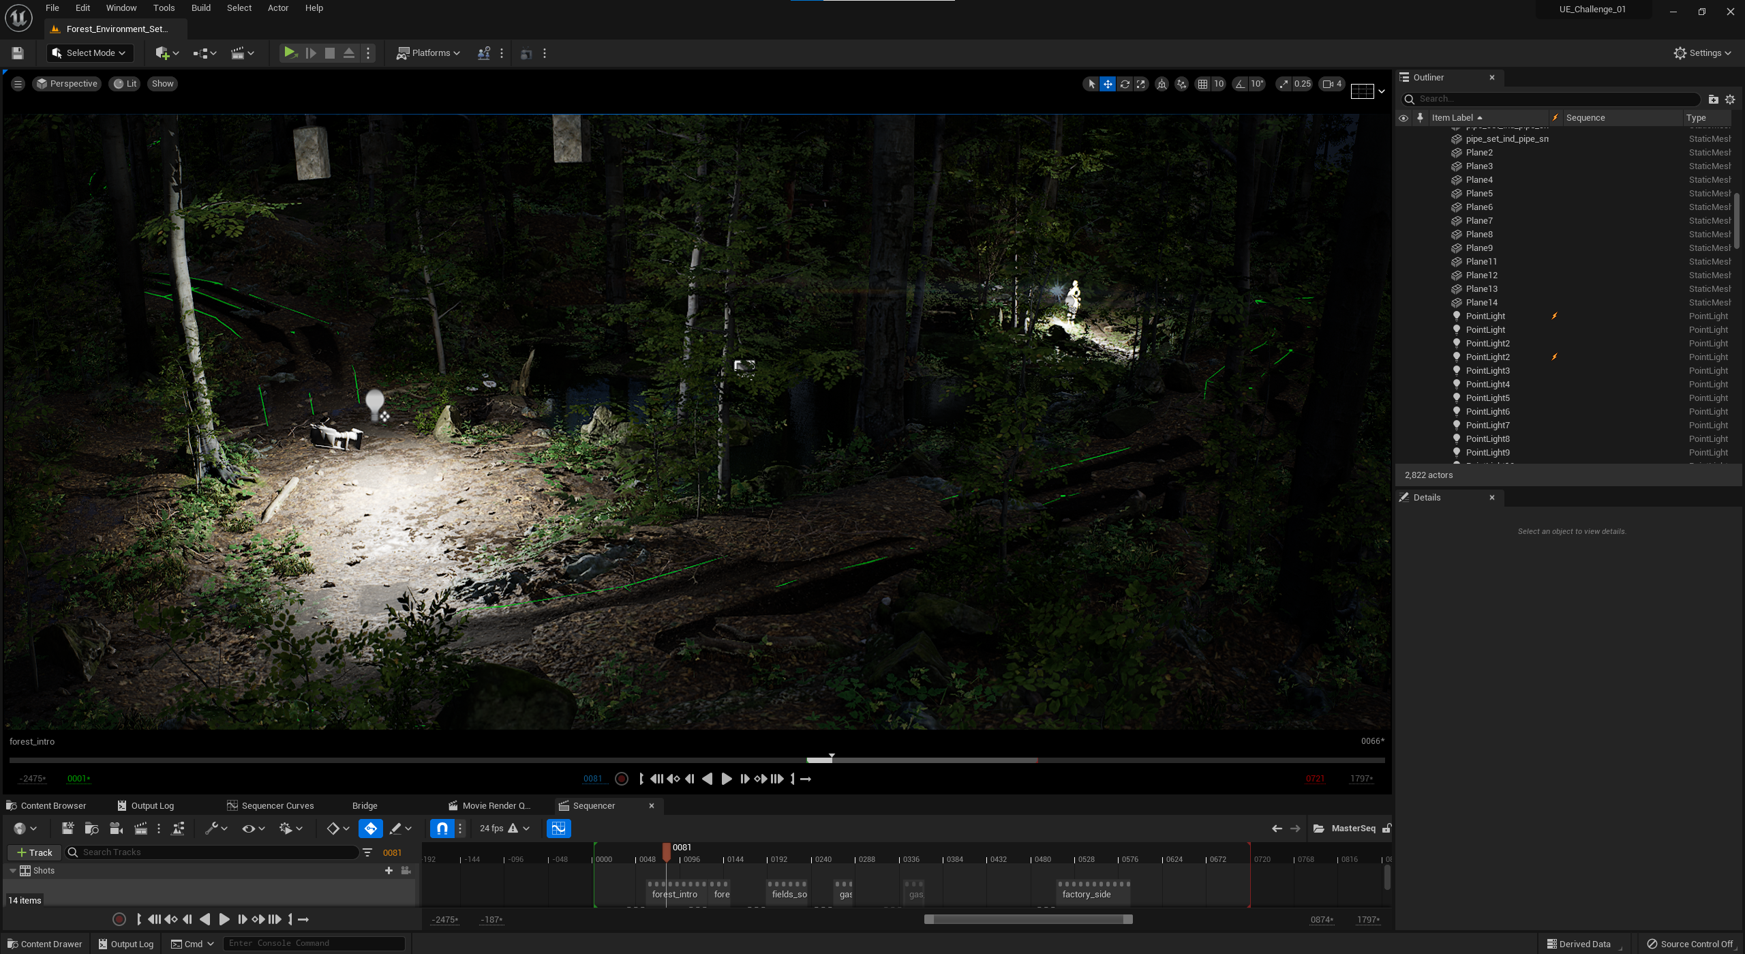This screenshot has height=954, width=1745.
Task: Open the Cmd console type dropdown
Action: point(192,944)
